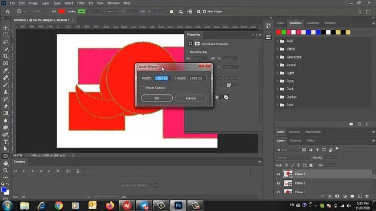
Task: Expand the Pastel swatch folder
Action: tap(278, 65)
